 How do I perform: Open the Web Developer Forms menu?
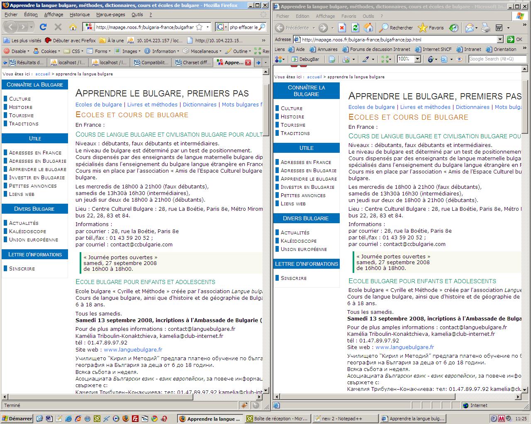(99, 51)
